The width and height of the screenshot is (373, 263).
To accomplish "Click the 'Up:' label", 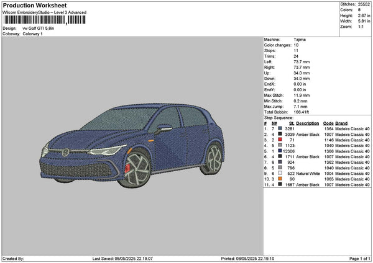I will pyautogui.click(x=267, y=73).
